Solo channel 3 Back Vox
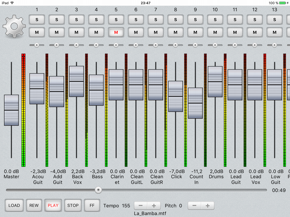 (76, 20)
